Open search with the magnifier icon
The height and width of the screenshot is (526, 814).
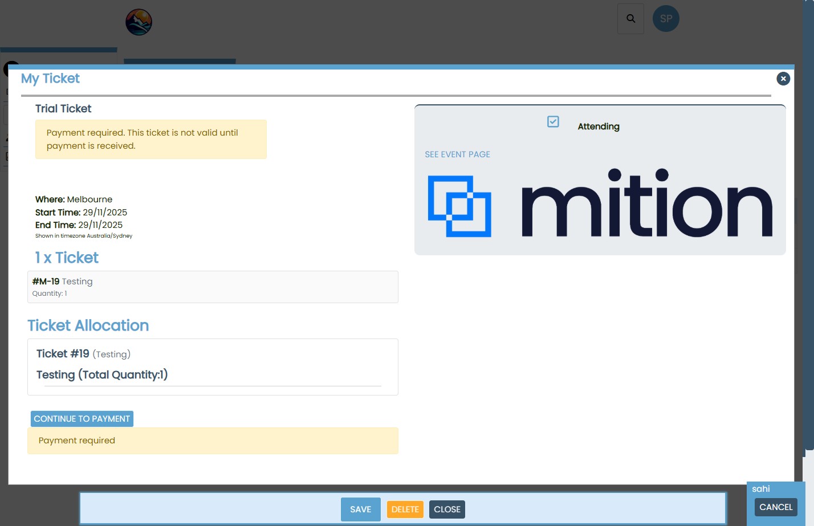[x=630, y=19]
